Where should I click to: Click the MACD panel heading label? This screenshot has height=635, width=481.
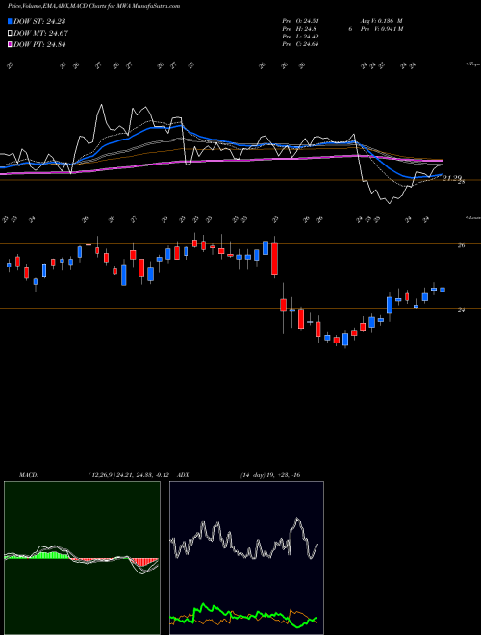28,475
